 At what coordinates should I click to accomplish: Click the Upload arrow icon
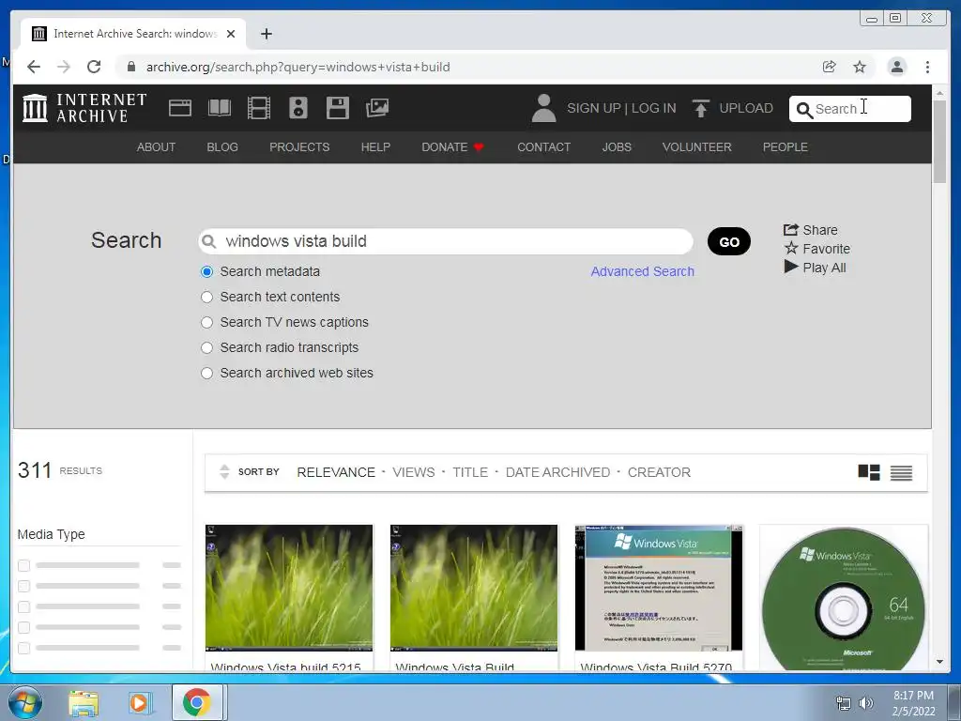coord(700,108)
